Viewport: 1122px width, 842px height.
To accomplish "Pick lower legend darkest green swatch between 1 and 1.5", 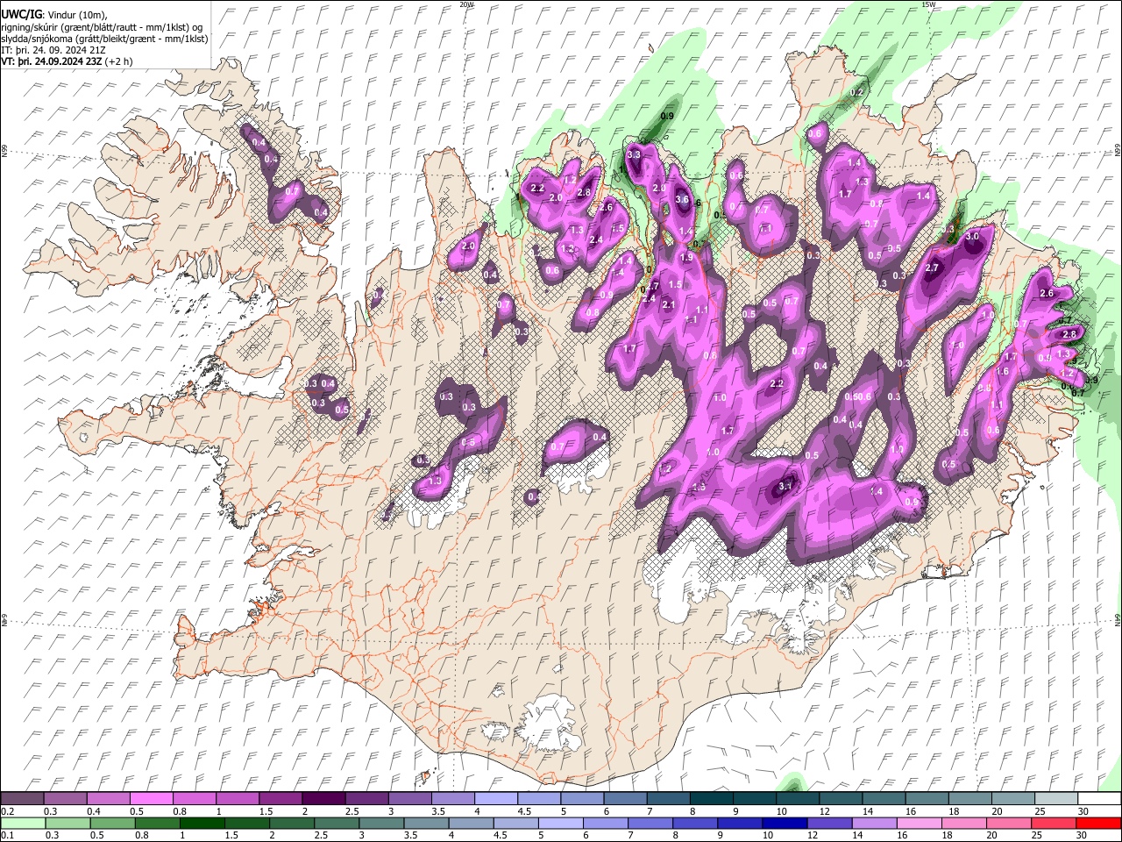I will [202, 823].
